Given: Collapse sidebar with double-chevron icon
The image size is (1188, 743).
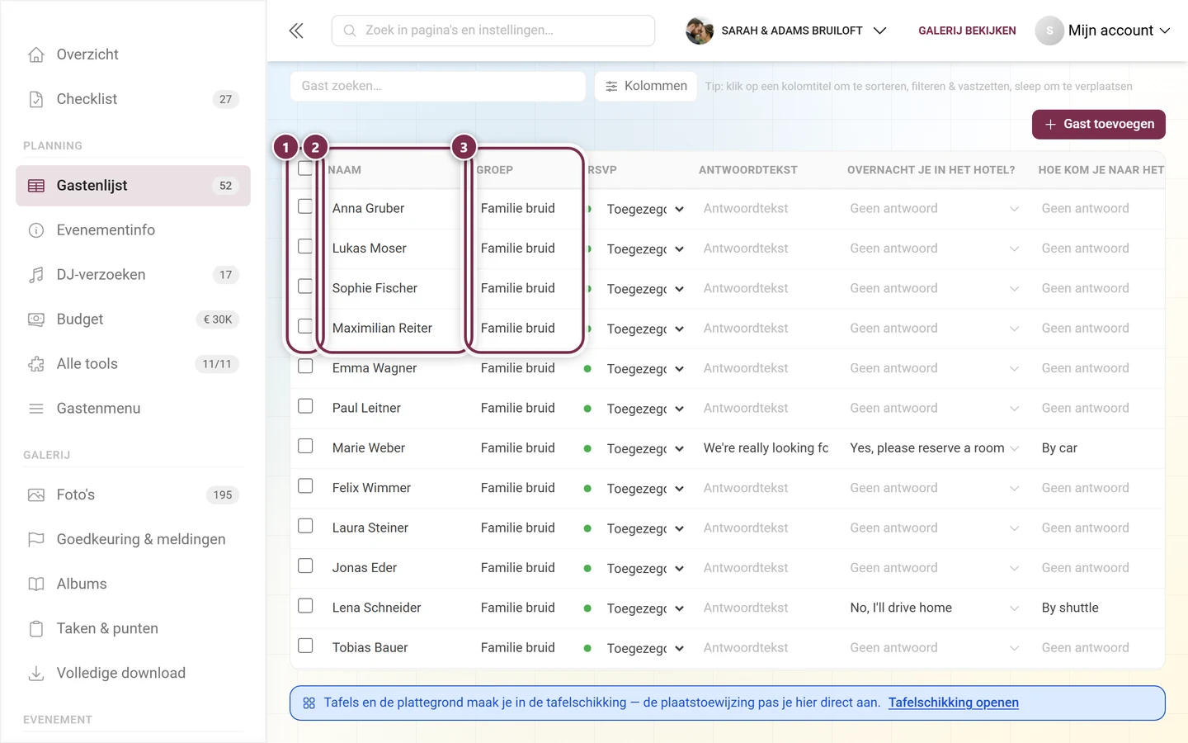Looking at the screenshot, I should pyautogui.click(x=296, y=31).
